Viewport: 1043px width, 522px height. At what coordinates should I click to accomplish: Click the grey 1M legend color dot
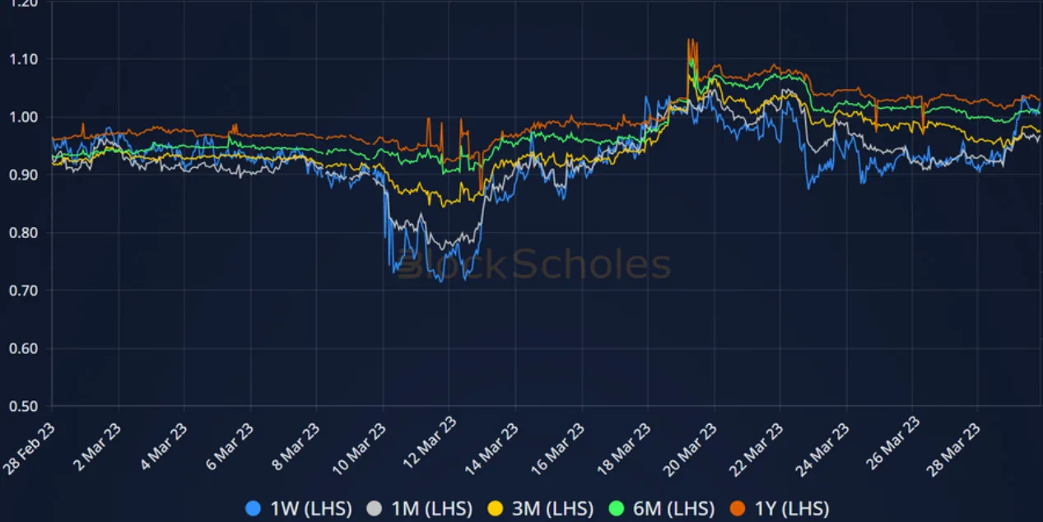[375, 508]
